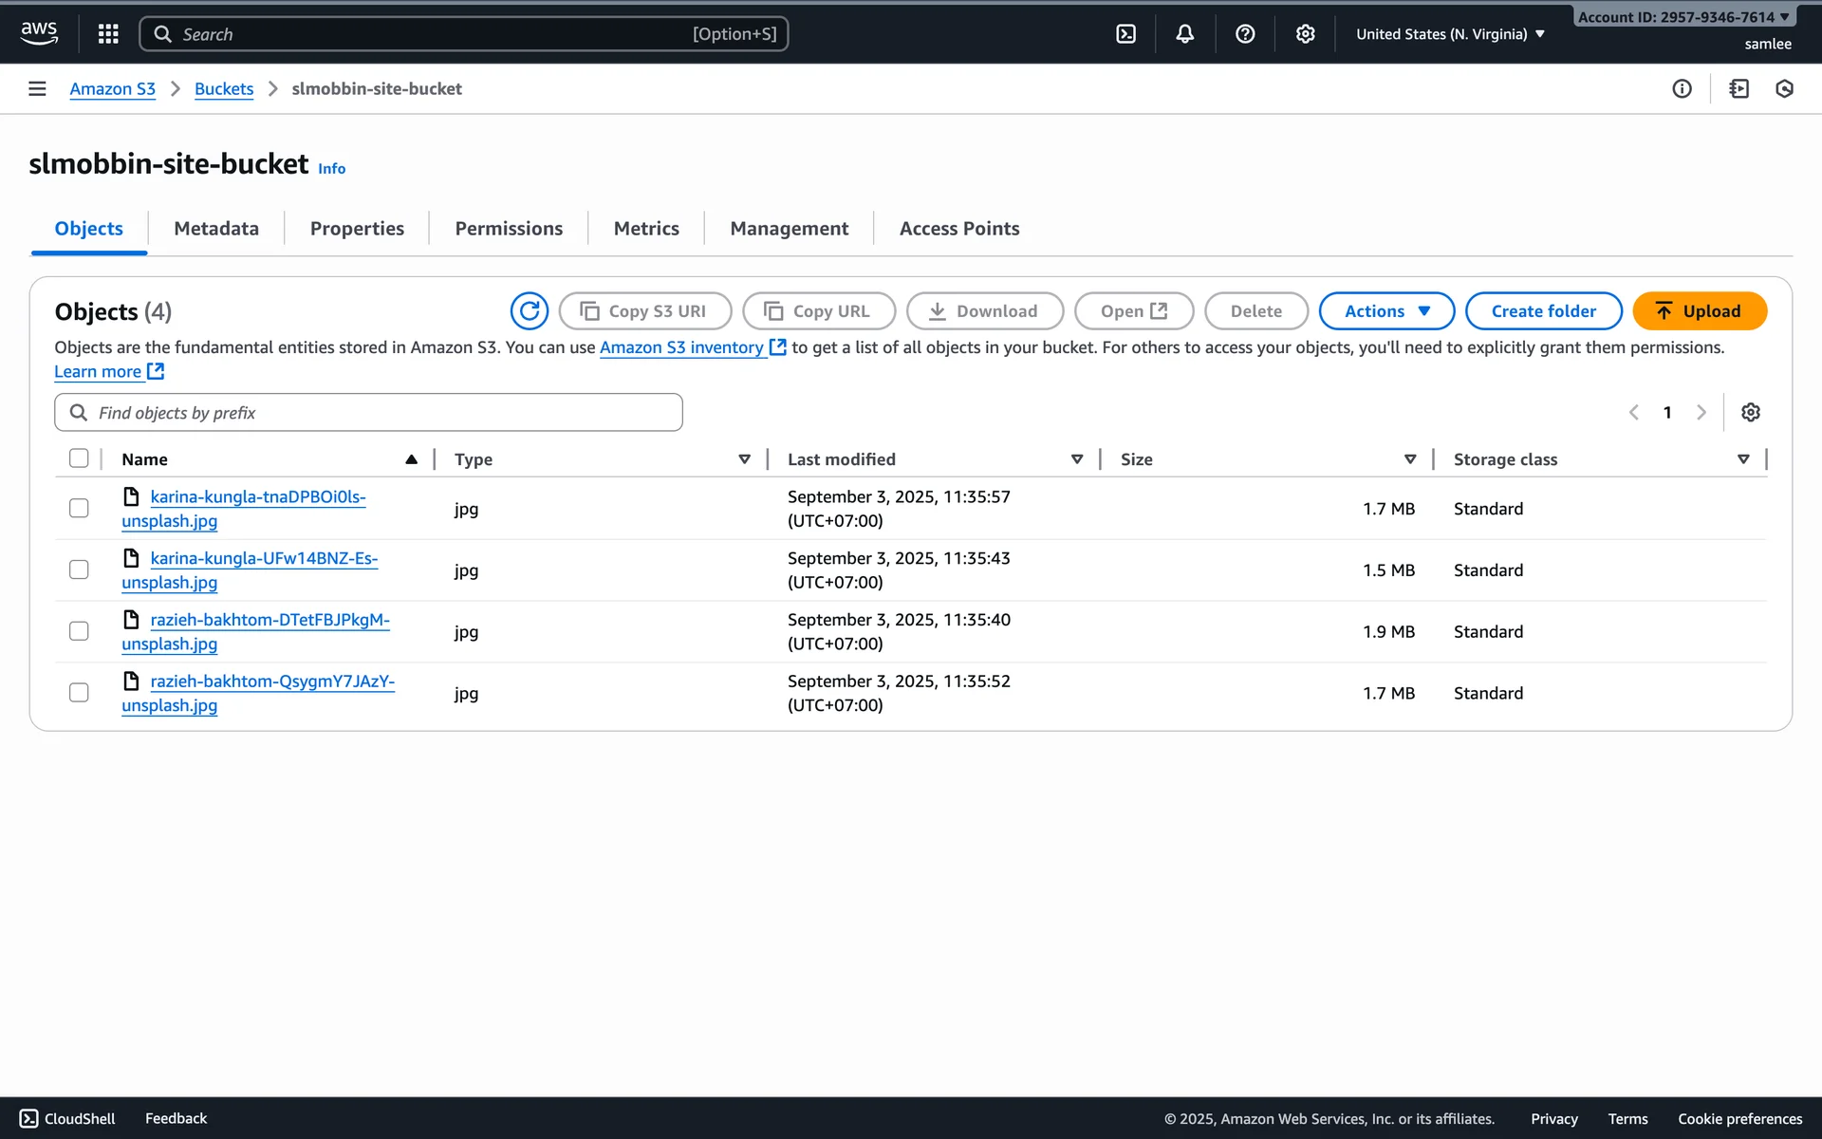Select all objects with the header checkbox
This screenshot has width=1822, height=1139.
79,458
